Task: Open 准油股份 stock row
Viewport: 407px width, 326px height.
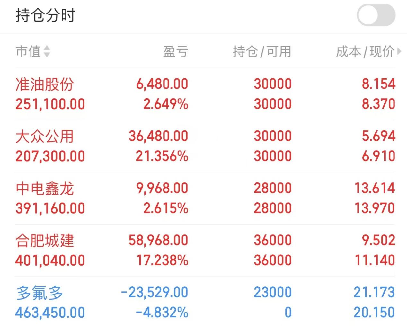Action: pyautogui.click(x=205, y=94)
